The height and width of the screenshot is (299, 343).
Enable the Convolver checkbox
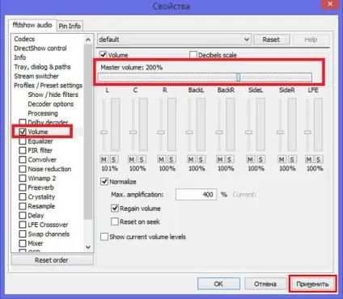(x=23, y=160)
